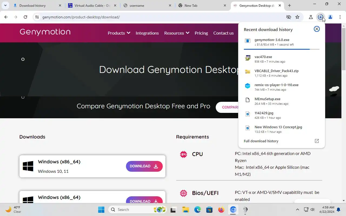Viewport: 346px width, 216px height.
Task: Click the Bios/UEFI requirement icon
Action: click(x=184, y=193)
